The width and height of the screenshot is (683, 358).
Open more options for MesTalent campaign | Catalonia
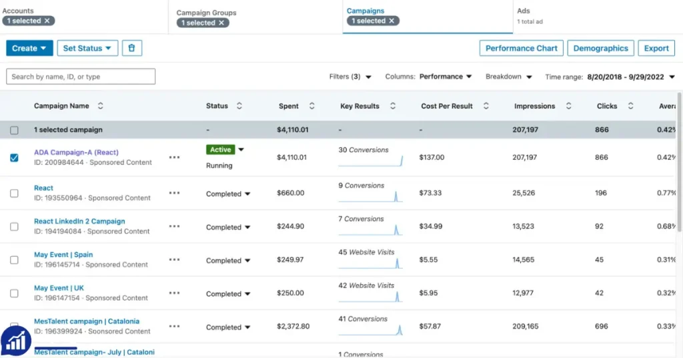pos(174,326)
